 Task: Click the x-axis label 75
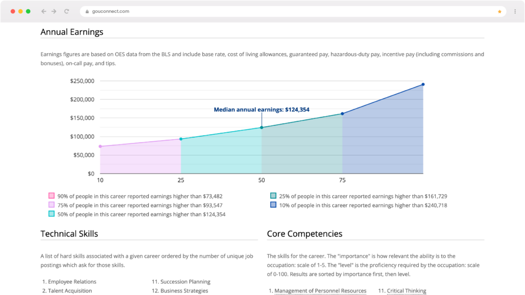coord(342,180)
